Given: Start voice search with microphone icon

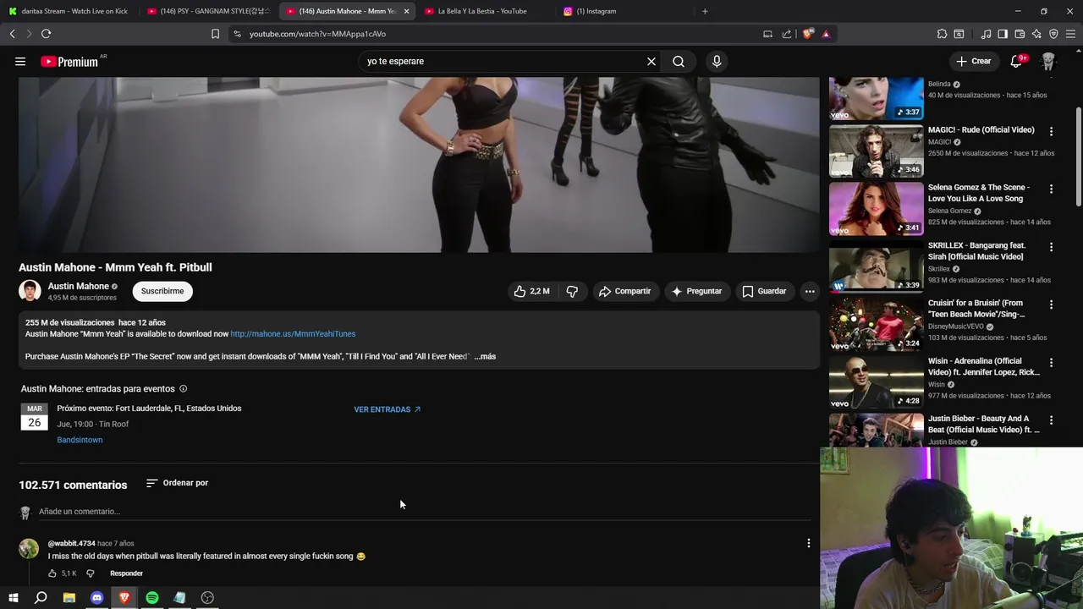Looking at the screenshot, I should 717,61.
